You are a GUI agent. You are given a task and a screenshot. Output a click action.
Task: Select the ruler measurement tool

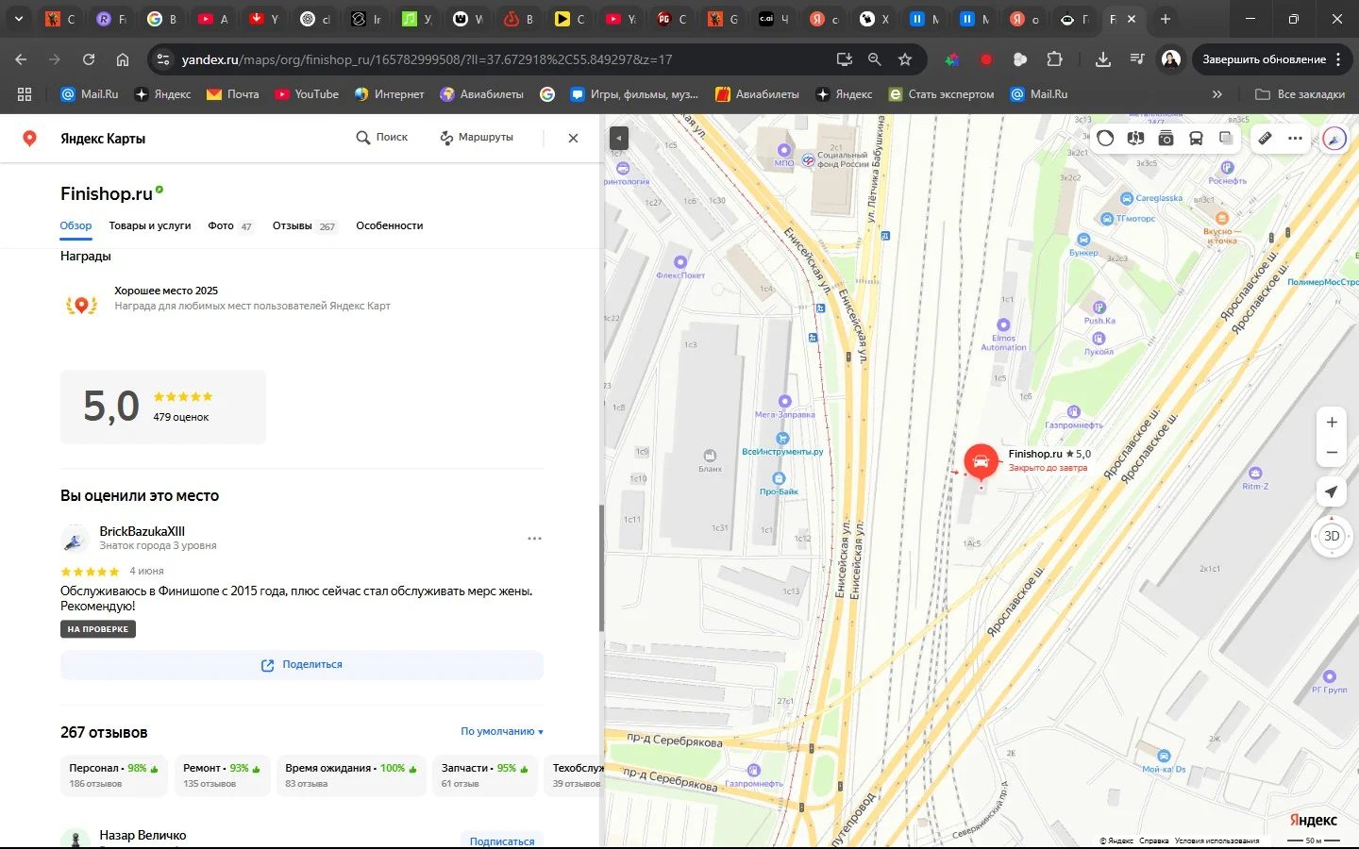(x=1266, y=139)
